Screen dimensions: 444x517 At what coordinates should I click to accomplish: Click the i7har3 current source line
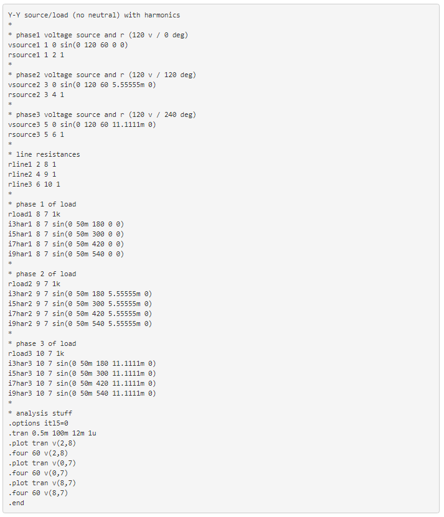click(x=82, y=383)
